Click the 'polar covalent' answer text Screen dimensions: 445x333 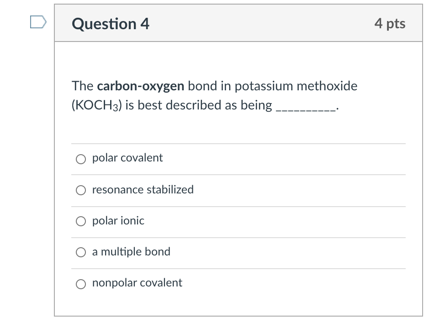(127, 158)
